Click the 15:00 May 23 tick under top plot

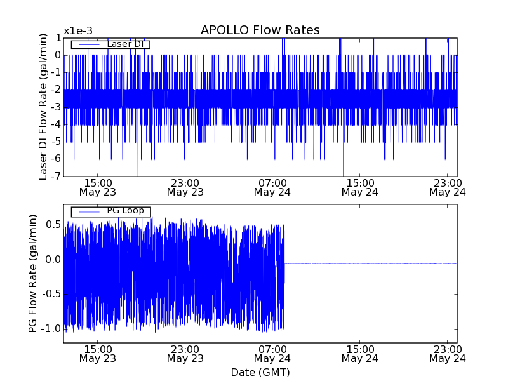[x=98, y=187]
